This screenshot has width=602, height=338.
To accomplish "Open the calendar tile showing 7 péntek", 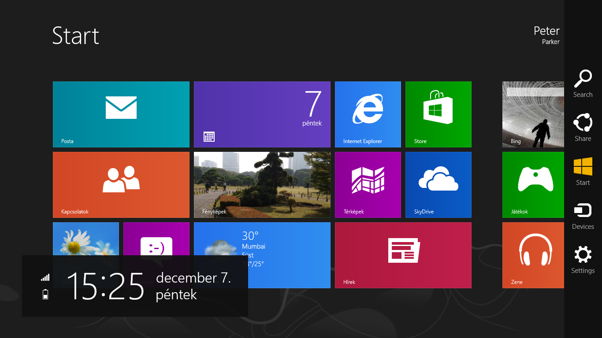I will point(262,114).
